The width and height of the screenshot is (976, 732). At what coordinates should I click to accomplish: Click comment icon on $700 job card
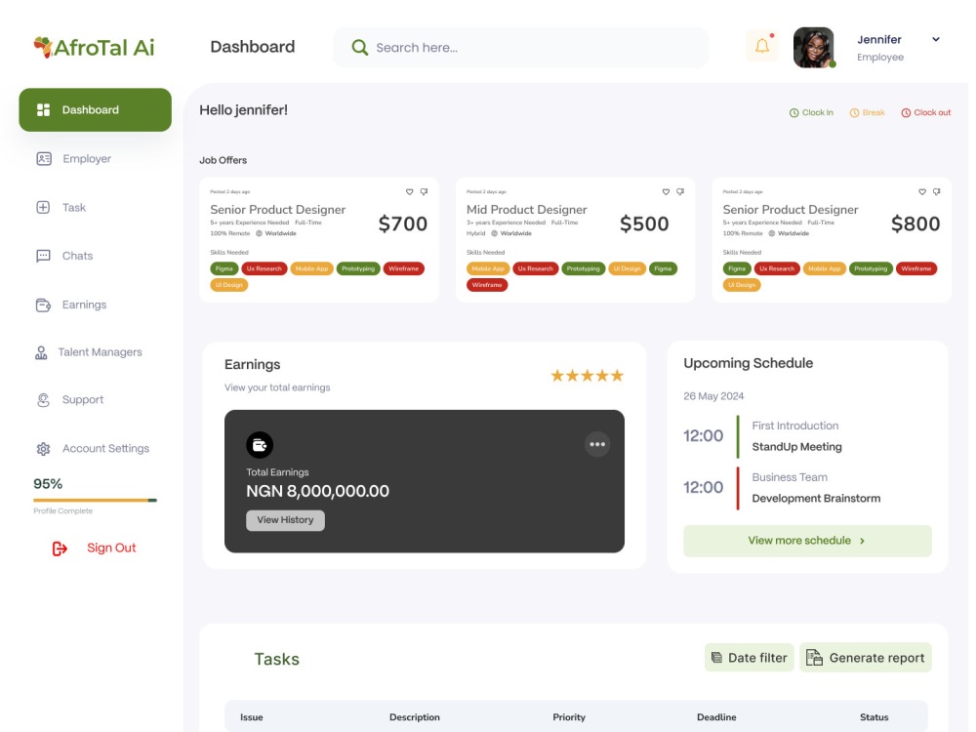coord(424,191)
